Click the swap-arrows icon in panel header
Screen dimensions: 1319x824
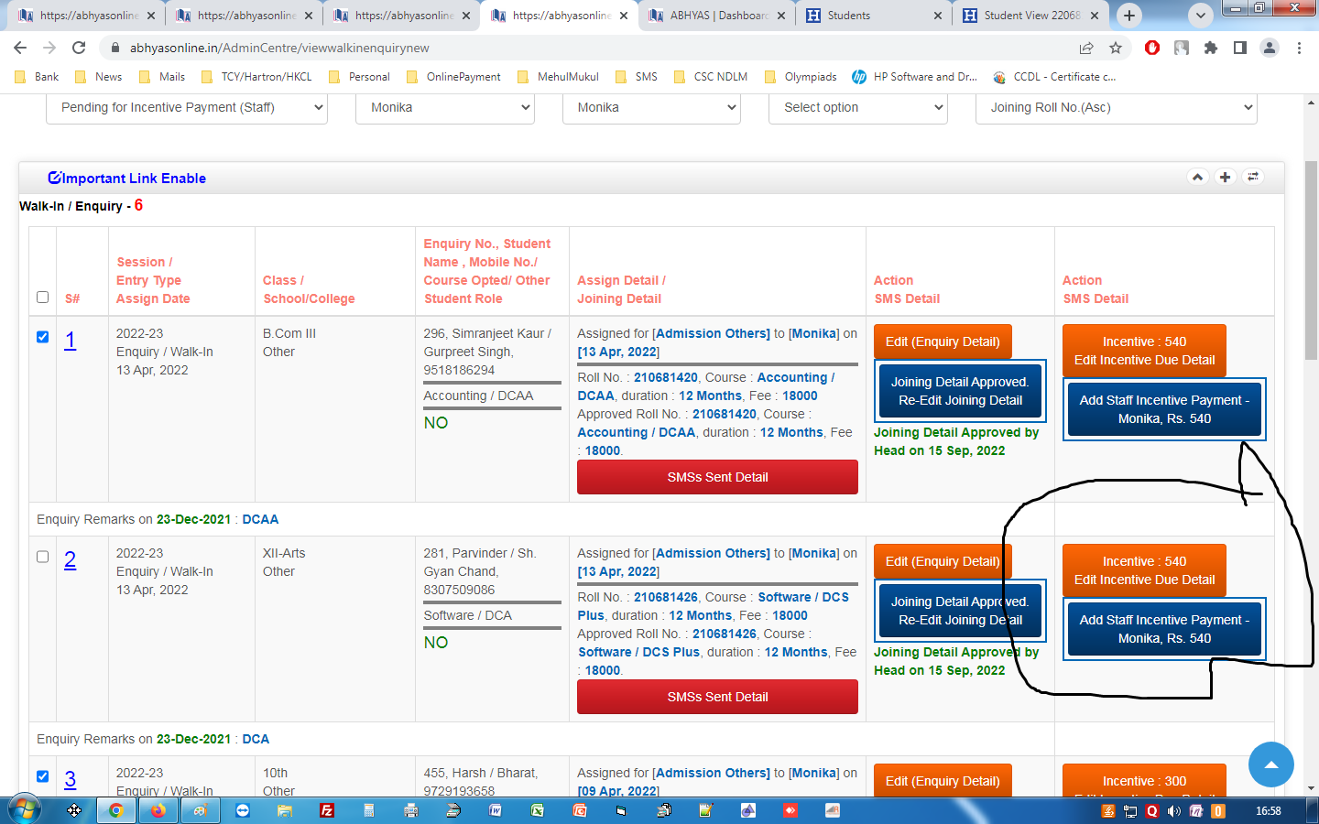(x=1253, y=177)
